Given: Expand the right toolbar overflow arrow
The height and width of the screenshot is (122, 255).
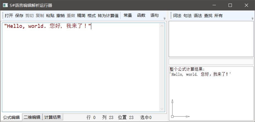Looking at the screenshot, I should (x=253, y=18).
